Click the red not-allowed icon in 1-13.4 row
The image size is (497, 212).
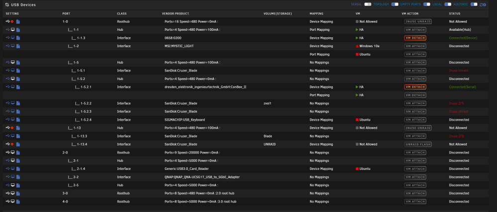point(12,144)
